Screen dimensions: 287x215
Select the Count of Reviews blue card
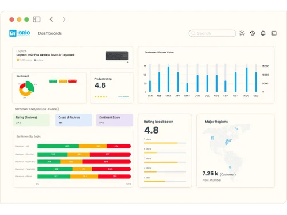73,120
